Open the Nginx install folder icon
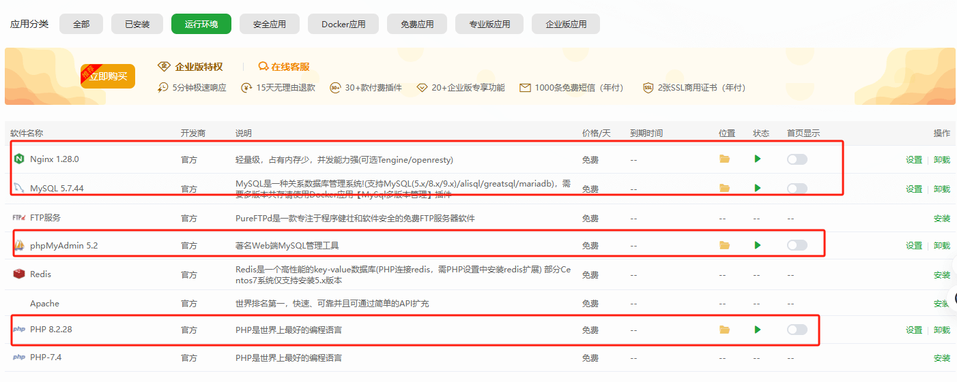This screenshot has width=957, height=382. 724,159
